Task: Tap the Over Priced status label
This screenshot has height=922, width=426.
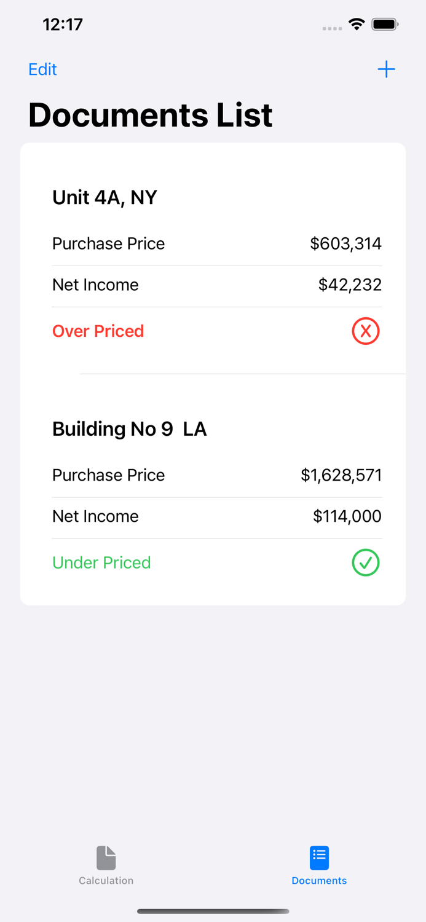Action: tap(98, 331)
